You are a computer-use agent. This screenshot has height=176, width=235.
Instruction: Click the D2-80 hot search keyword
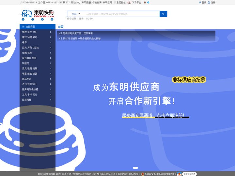coord(89,19)
